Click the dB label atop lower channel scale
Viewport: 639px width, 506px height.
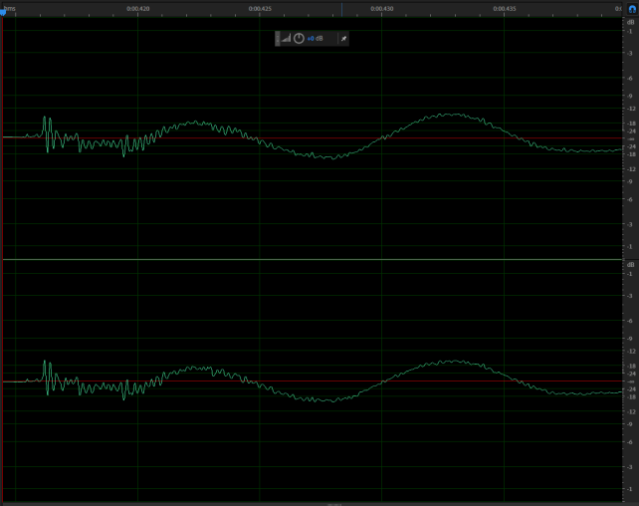coord(630,265)
